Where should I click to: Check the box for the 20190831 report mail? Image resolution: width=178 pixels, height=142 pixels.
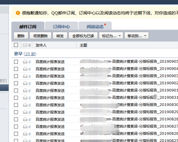16,98
